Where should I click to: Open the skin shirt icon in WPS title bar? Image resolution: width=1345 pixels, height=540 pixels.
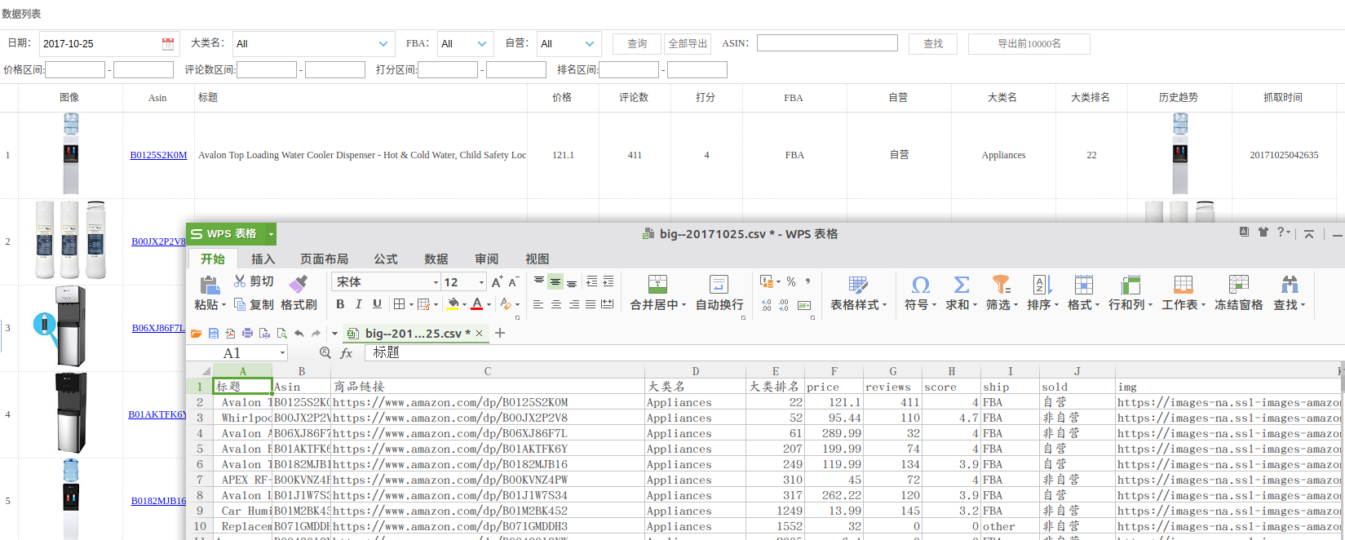[1263, 232]
